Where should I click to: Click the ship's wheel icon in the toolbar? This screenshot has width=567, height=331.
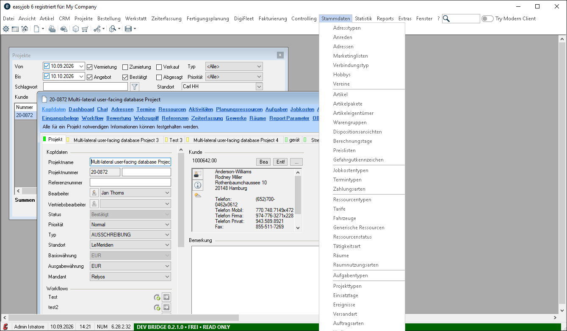(x=6, y=29)
